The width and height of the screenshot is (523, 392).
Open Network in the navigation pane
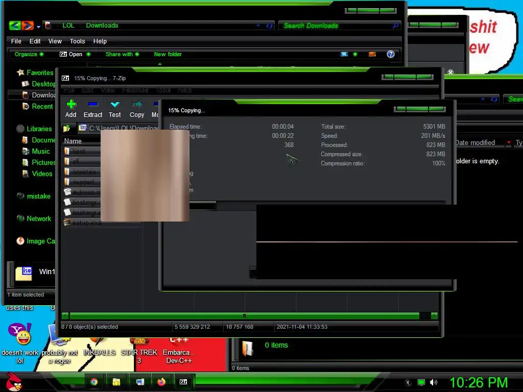click(x=34, y=218)
